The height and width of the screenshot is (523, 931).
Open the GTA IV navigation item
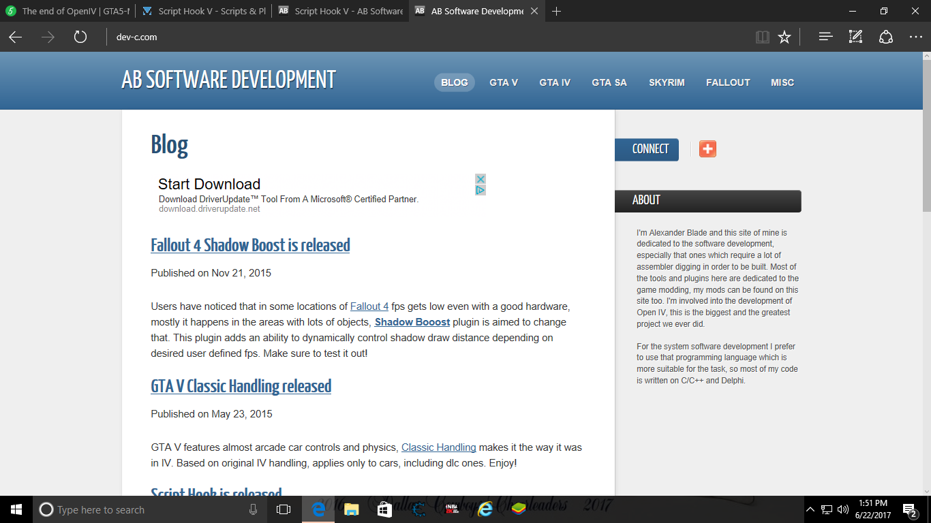(555, 82)
